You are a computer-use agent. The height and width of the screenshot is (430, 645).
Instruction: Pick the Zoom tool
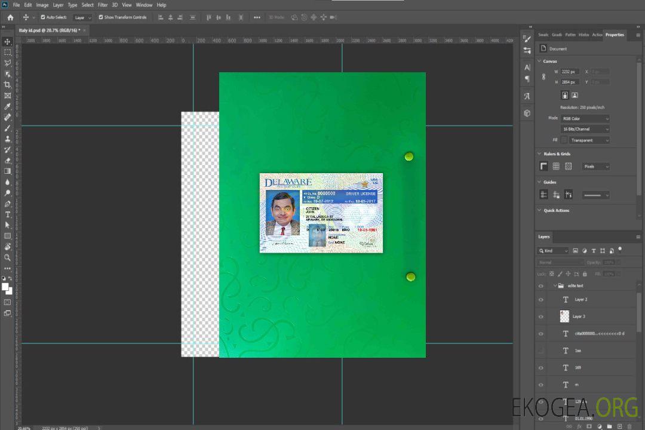click(x=8, y=257)
